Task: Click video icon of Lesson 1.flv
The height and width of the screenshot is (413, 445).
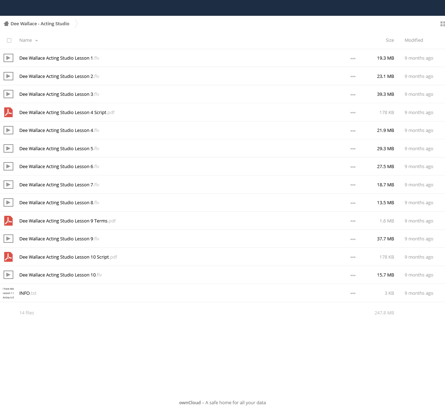Action: 8,58
